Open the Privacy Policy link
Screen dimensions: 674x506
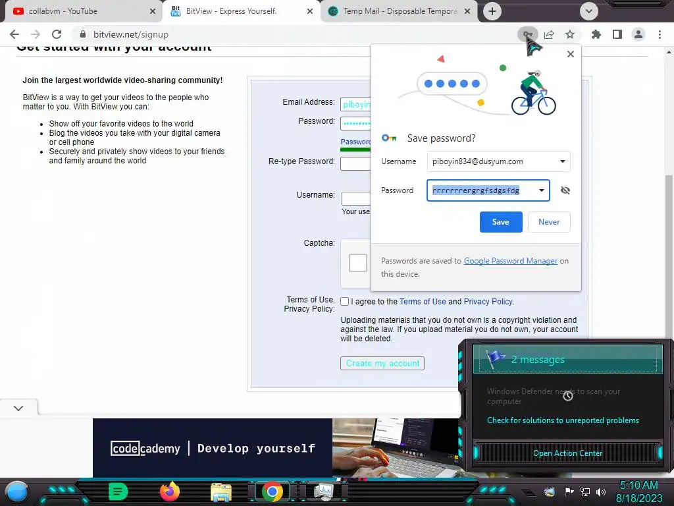coord(488,302)
